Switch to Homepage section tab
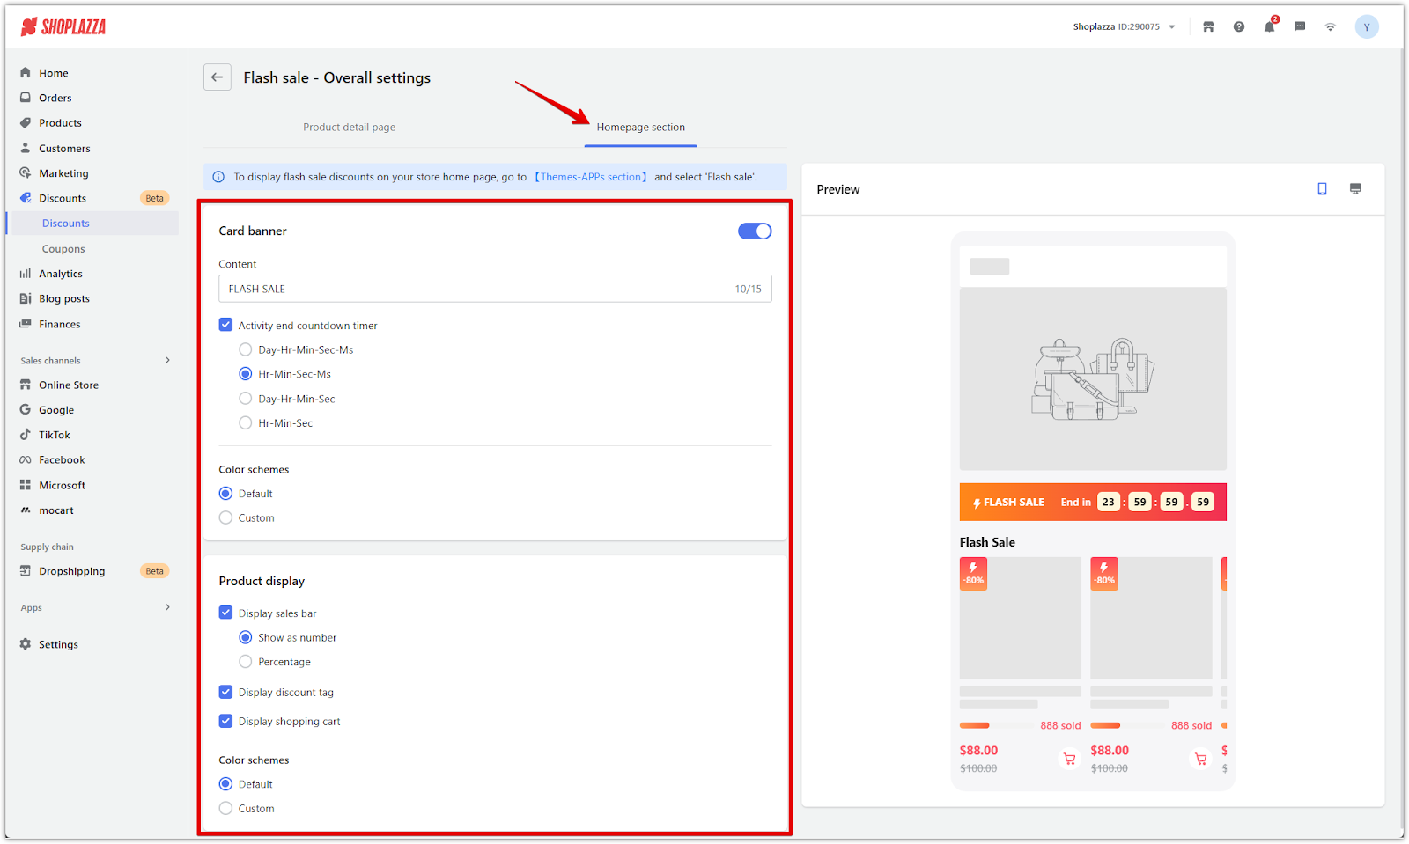1409x844 pixels. (x=640, y=128)
